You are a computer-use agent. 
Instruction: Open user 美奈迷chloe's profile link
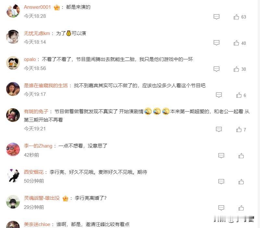pyautogui.click(x=37, y=224)
